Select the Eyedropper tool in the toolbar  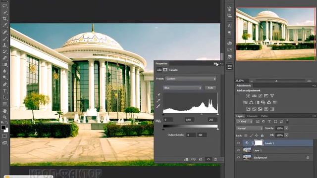coord(4,25)
